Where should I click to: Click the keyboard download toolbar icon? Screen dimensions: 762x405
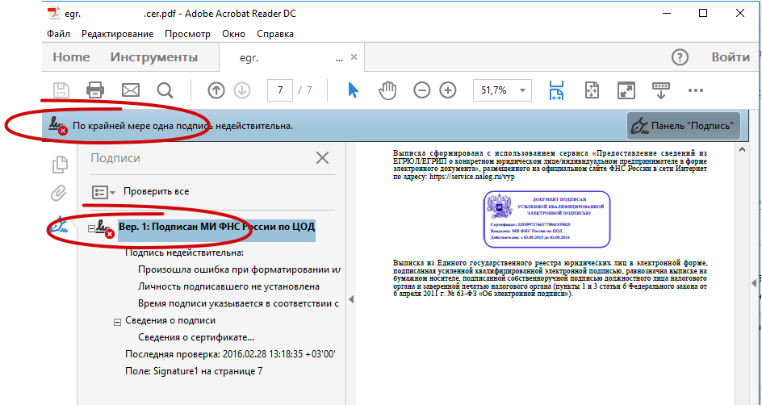pos(660,90)
